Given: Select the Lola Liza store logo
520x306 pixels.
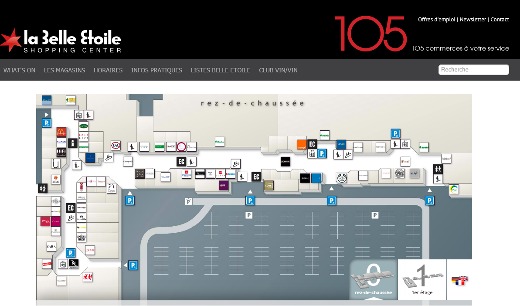Looking at the screenshot, I should pos(84,136).
